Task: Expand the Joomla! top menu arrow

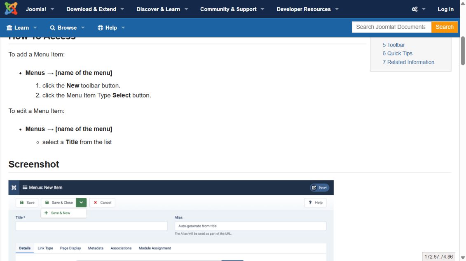Action: 52,9
